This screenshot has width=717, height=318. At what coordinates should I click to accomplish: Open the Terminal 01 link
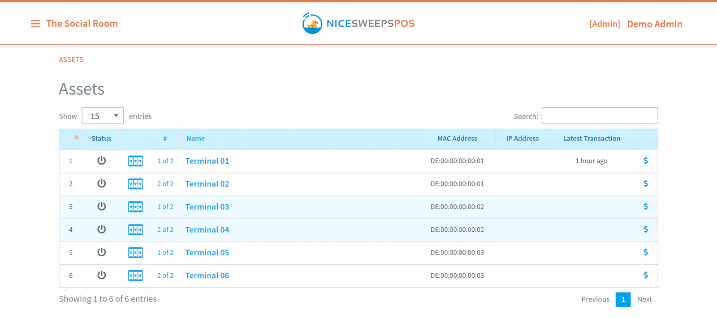[207, 161]
